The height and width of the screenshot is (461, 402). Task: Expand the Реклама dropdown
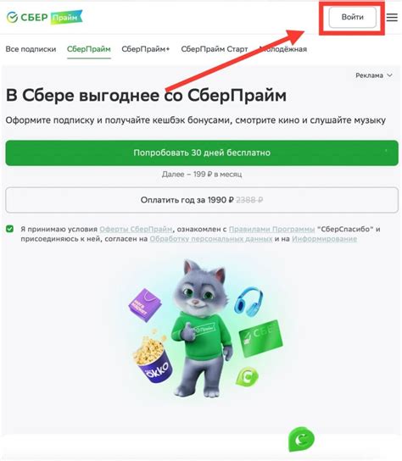(373, 75)
